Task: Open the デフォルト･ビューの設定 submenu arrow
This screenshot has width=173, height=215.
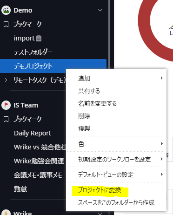Action: pyautogui.click(x=162, y=175)
